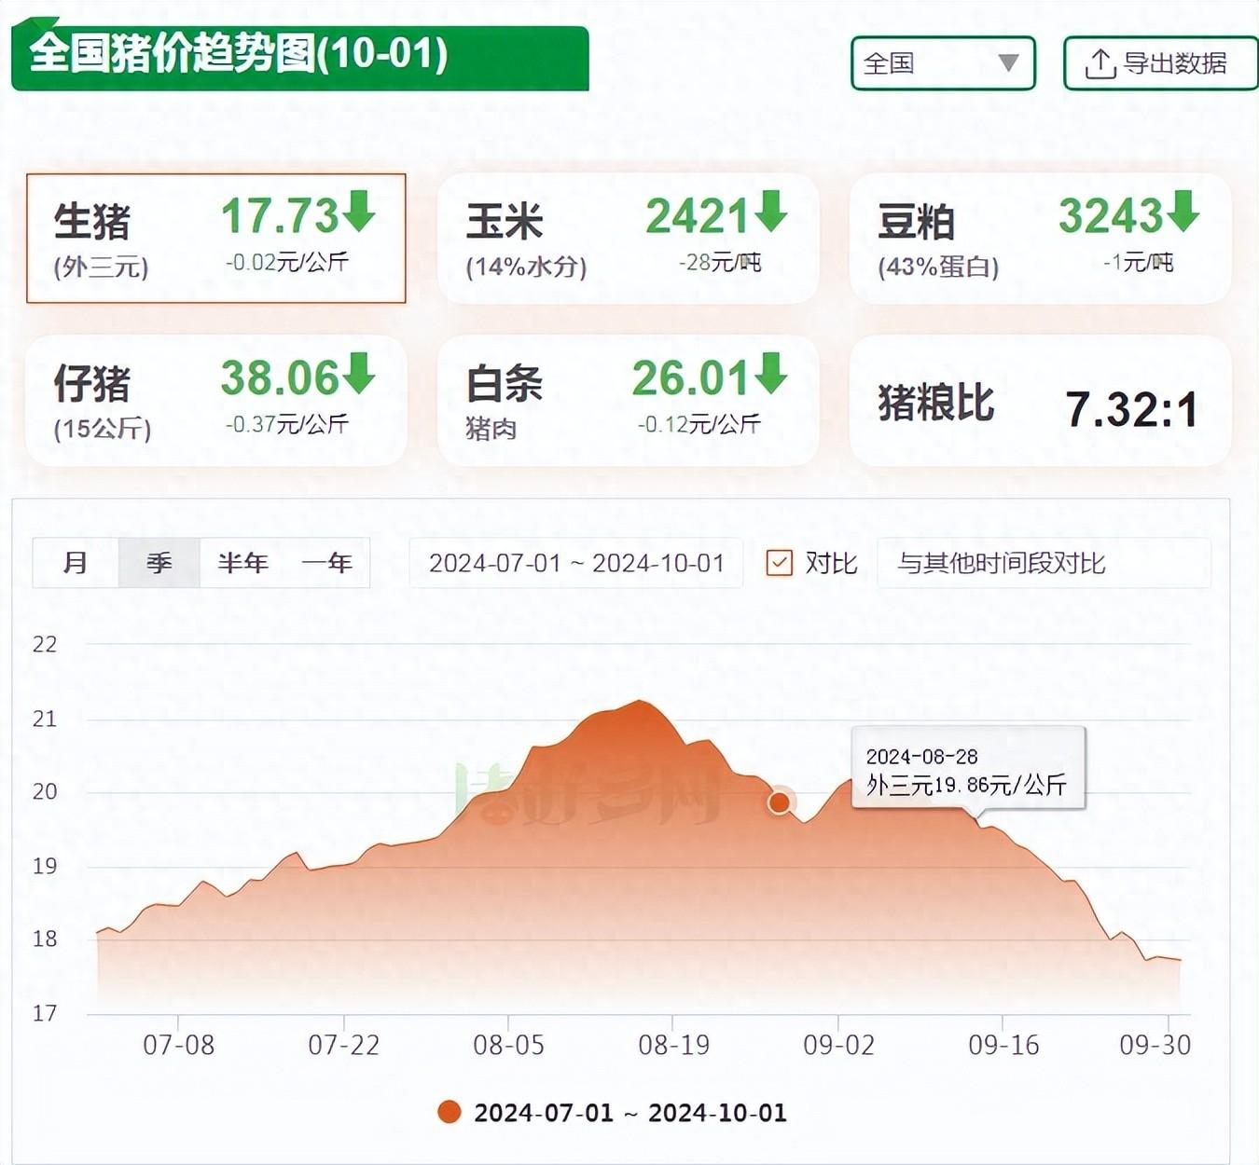This screenshot has width=1259, height=1165.
Task: Click the dropdown arrow beside 全国
Action: 1008,63
